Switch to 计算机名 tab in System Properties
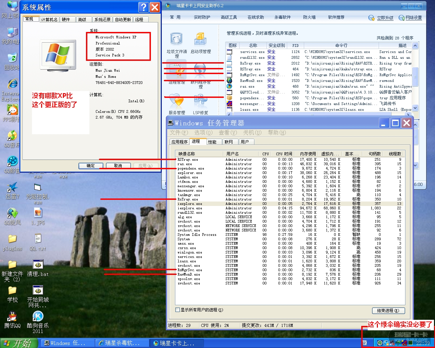435x348 pixels. click(x=49, y=20)
